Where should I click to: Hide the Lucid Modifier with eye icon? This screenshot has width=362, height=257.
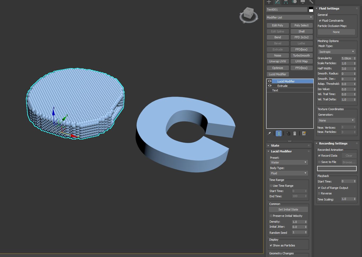tap(270, 81)
